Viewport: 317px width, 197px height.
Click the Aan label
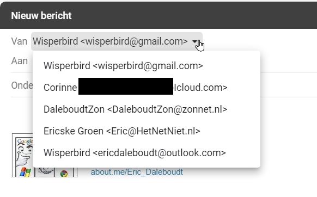[19, 61]
